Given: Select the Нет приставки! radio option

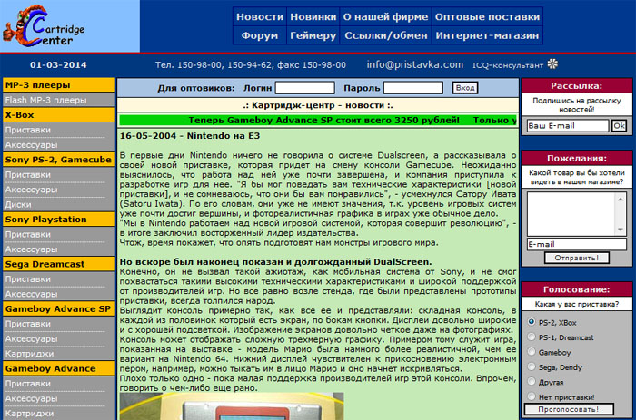Looking at the screenshot, I should pos(532,396).
